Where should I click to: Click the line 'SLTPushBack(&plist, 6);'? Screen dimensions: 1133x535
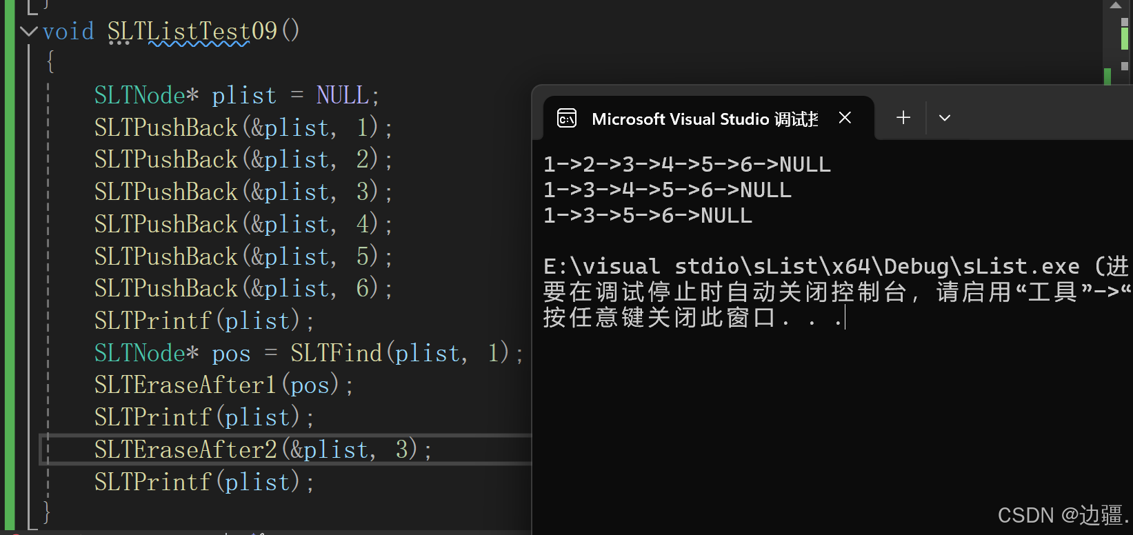(x=243, y=289)
